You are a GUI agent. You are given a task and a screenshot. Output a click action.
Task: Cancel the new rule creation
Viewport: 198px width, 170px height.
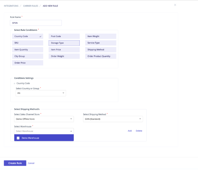click(31, 163)
